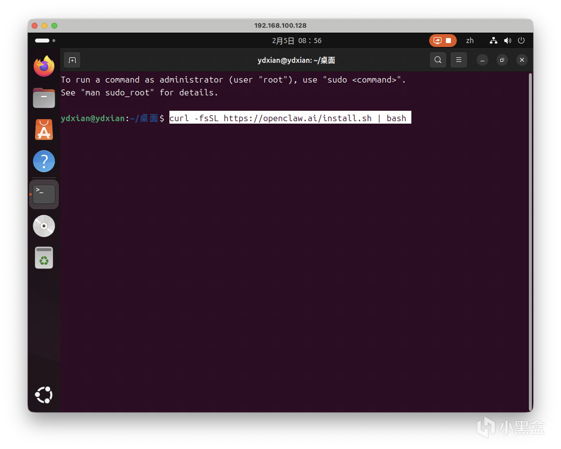Click the macOS red close button
The height and width of the screenshot is (449, 561).
click(35, 25)
